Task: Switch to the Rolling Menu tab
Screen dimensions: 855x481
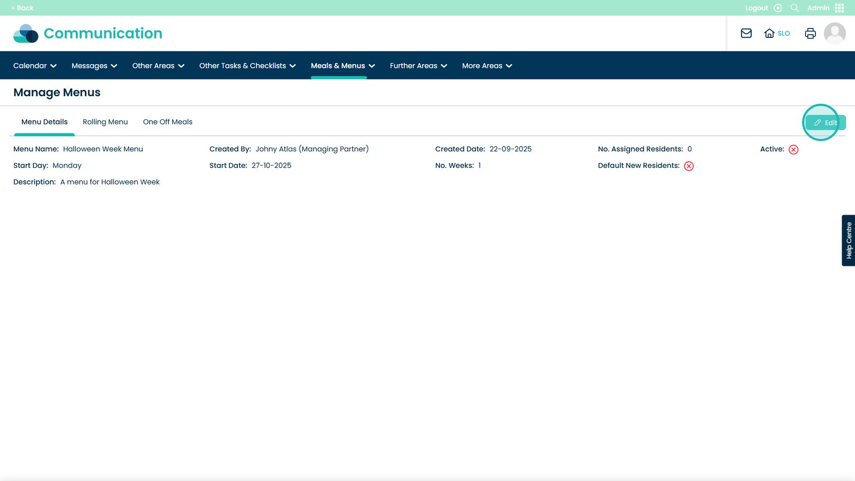Action: pyautogui.click(x=105, y=122)
